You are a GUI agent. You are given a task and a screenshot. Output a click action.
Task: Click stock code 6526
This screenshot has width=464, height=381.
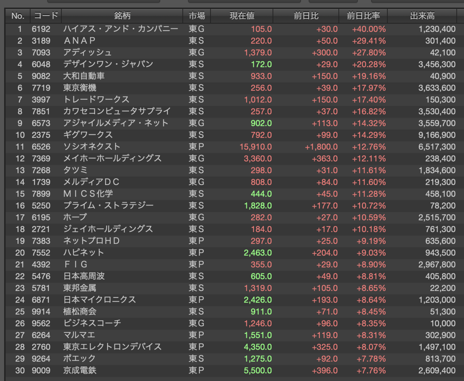(41, 147)
